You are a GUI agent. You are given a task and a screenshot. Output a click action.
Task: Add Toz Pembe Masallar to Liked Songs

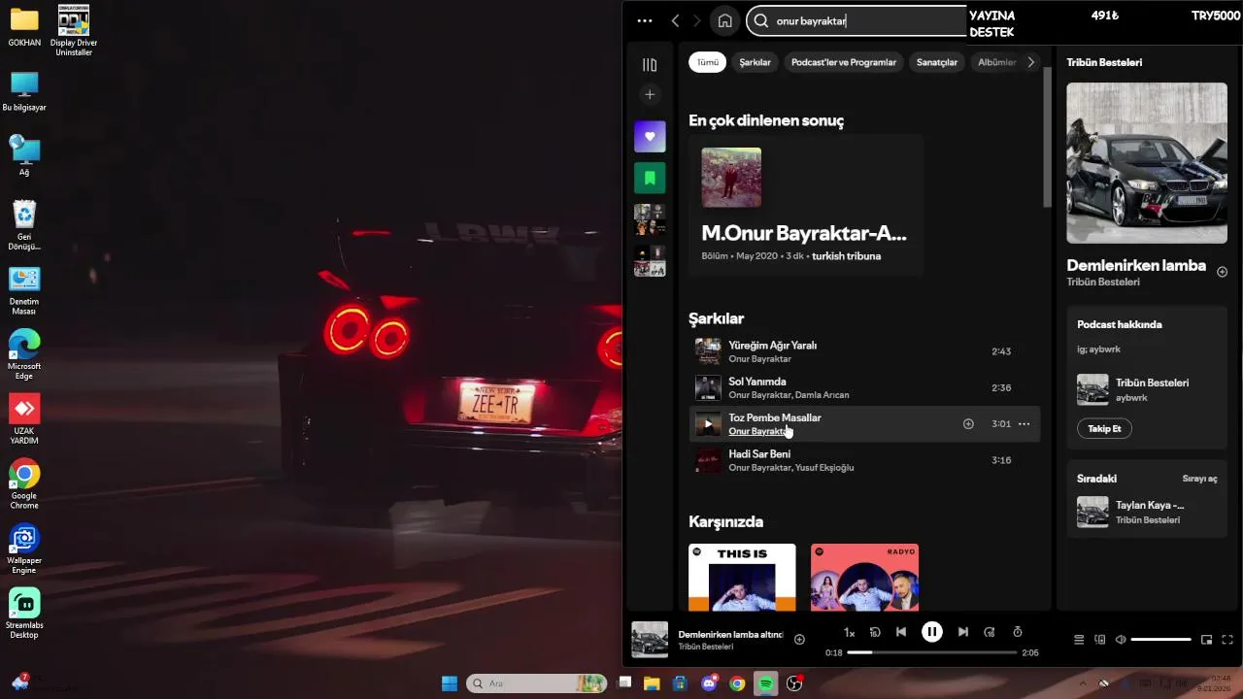coord(968,424)
